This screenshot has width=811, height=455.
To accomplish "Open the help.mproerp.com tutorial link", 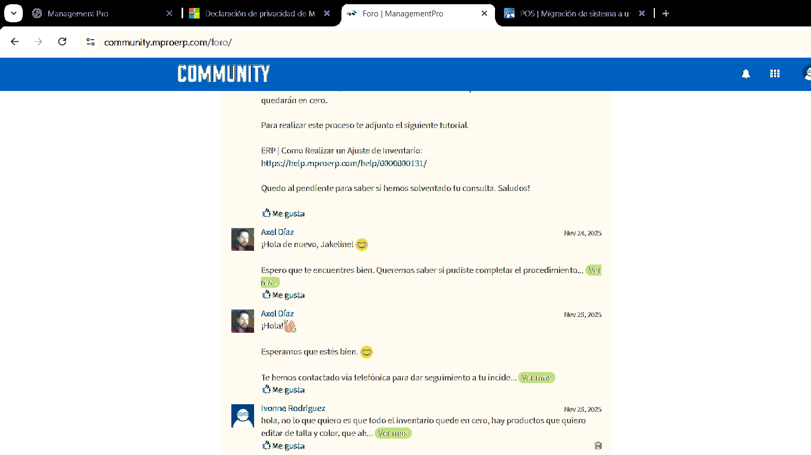I will [x=344, y=163].
